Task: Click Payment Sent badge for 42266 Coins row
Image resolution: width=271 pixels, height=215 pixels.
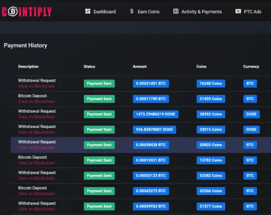Action: [99, 191]
